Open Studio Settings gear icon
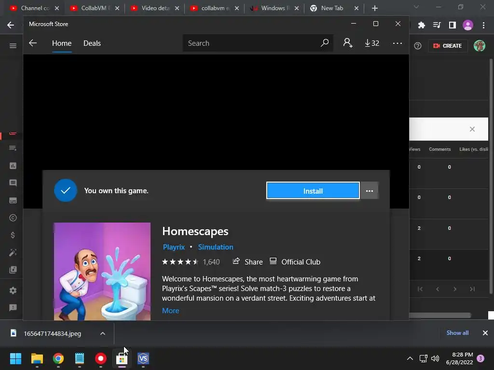This screenshot has height=370, width=494. click(x=13, y=291)
